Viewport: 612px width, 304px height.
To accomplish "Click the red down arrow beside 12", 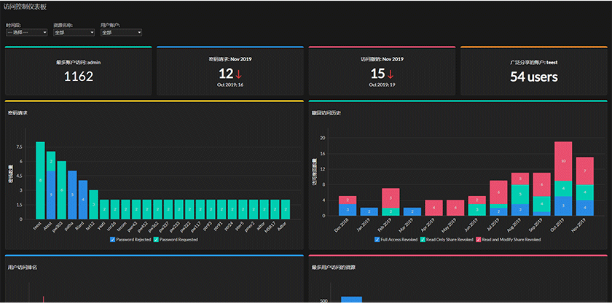I will click(x=238, y=74).
